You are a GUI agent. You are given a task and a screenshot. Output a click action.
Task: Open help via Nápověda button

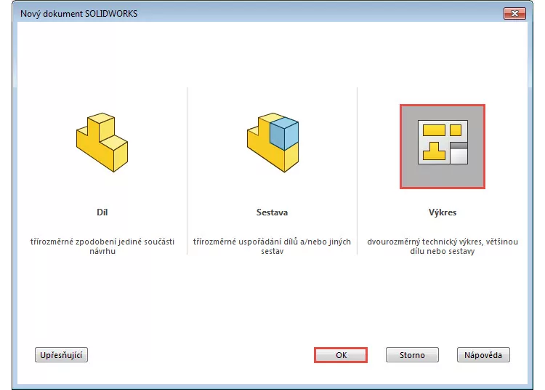pyautogui.click(x=483, y=355)
